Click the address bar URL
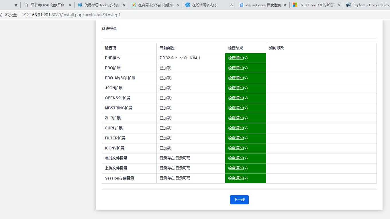 click(x=71, y=15)
